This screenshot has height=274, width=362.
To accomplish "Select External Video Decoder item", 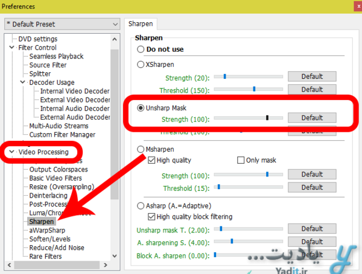I will [x=75, y=100].
